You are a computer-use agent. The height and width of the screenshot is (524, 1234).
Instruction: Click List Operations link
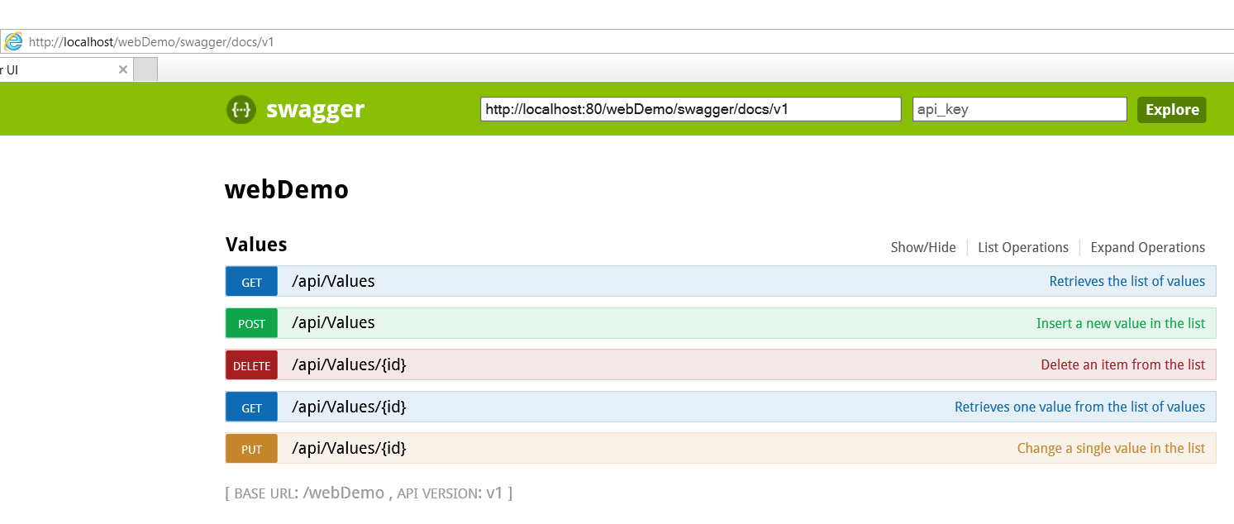point(1023,247)
